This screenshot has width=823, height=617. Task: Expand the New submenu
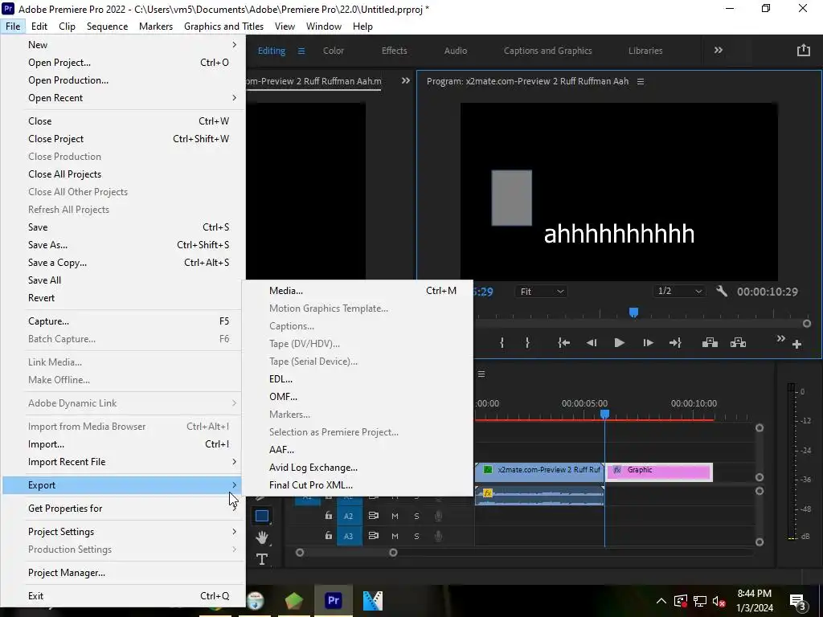tap(124, 45)
